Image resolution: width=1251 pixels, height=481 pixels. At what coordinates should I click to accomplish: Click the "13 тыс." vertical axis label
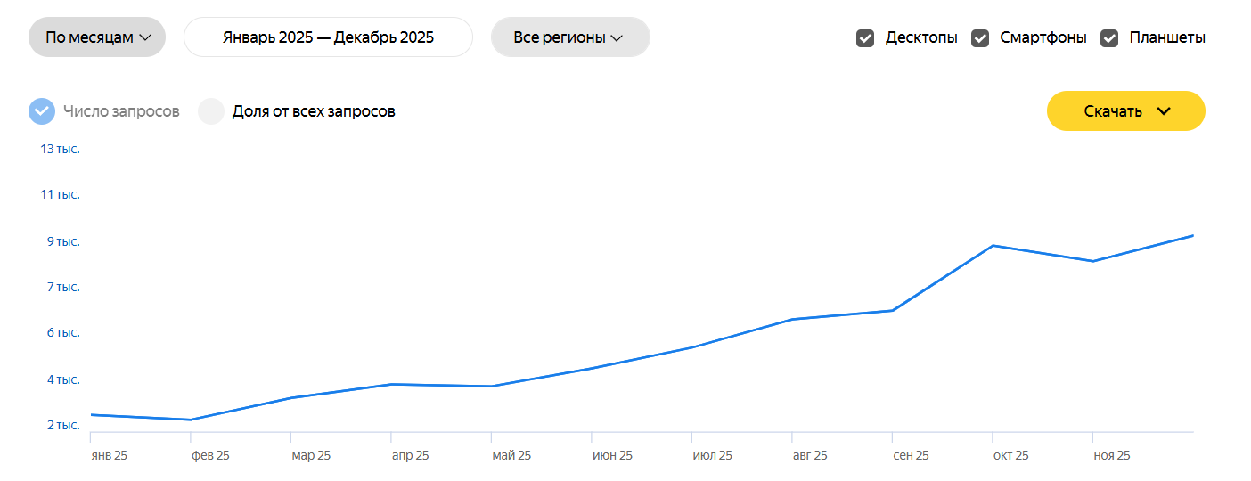point(61,149)
